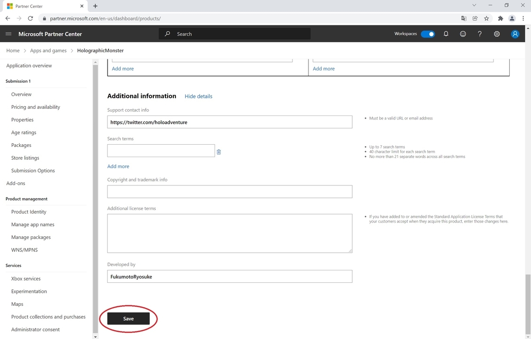The image size is (531, 339).
Task: Click the sidebar scrollbar down arrow
Action: [x=95, y=337]
